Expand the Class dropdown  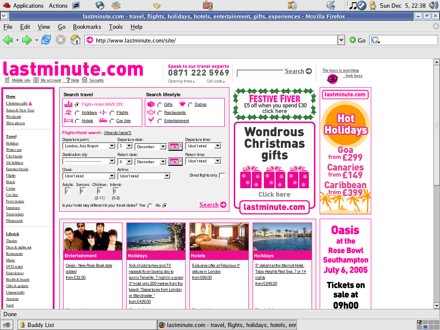coord(89,176)
